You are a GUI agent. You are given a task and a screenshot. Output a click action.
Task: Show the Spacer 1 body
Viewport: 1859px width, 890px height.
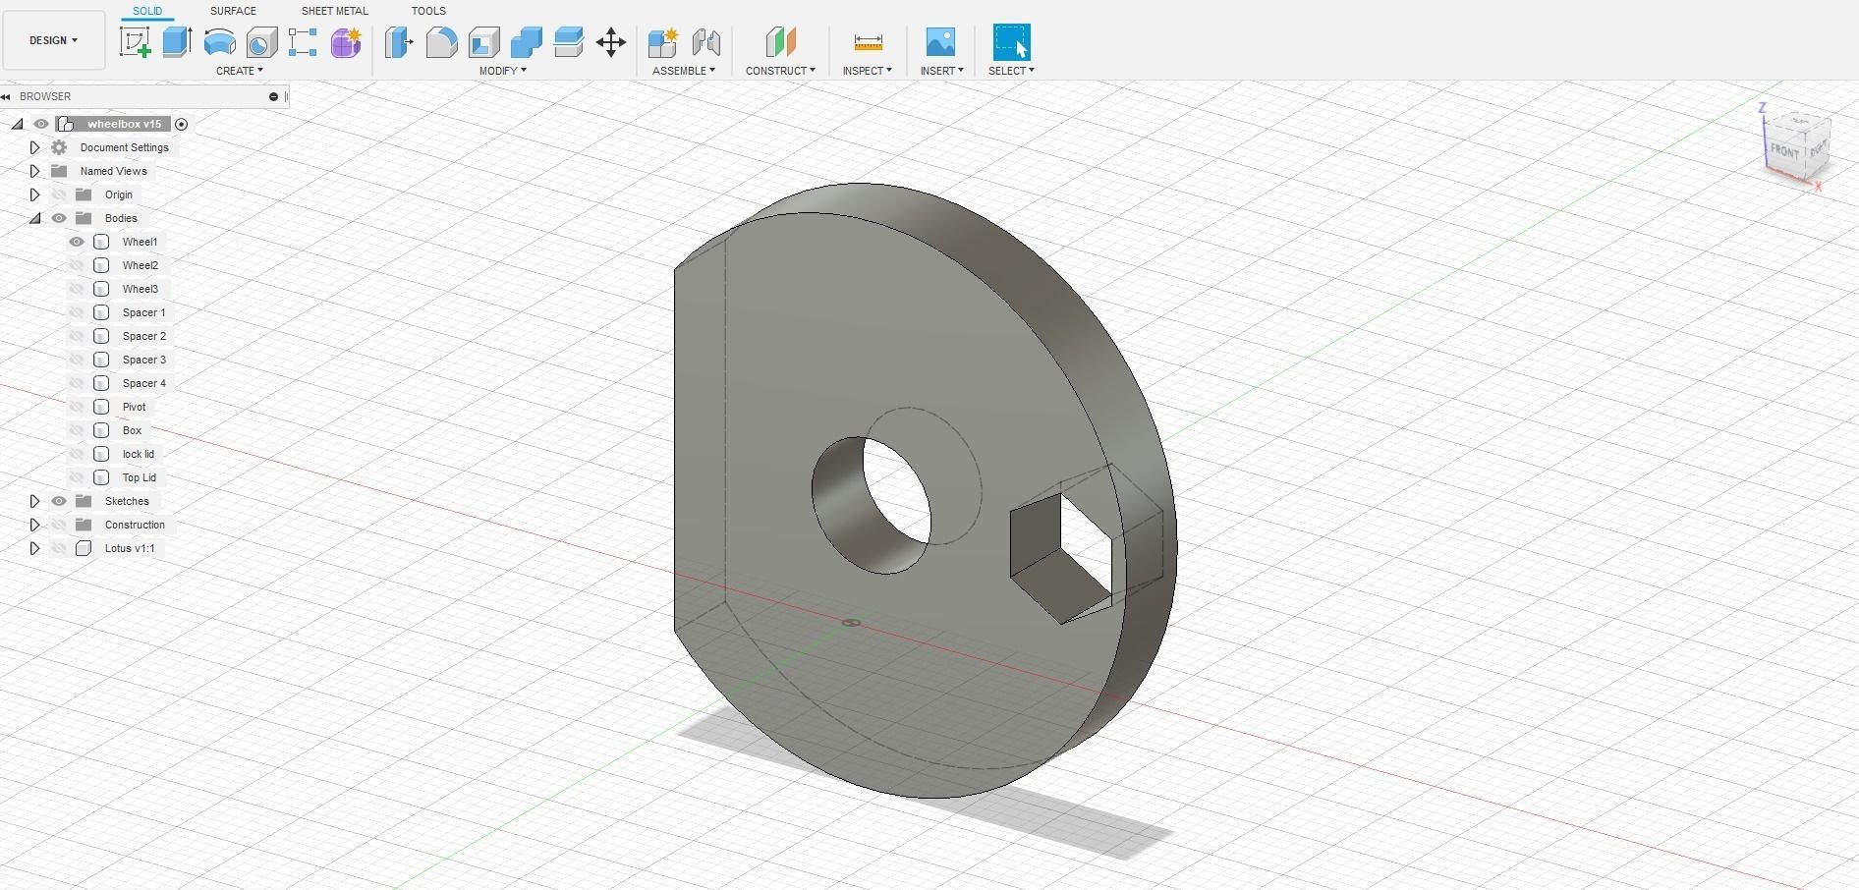77,312
